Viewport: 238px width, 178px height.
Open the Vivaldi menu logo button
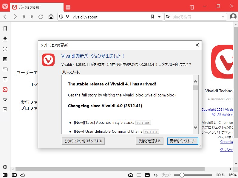coord(5,6)
